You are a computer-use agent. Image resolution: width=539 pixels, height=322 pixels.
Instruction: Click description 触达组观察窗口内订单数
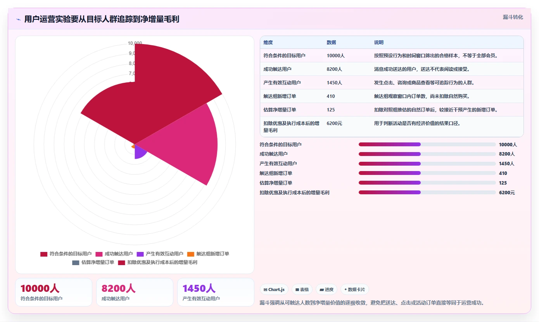[399, 96]
